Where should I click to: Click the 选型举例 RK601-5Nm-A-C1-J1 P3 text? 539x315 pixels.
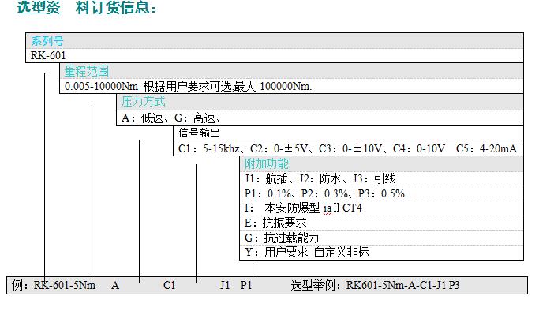tap(375, 285)
